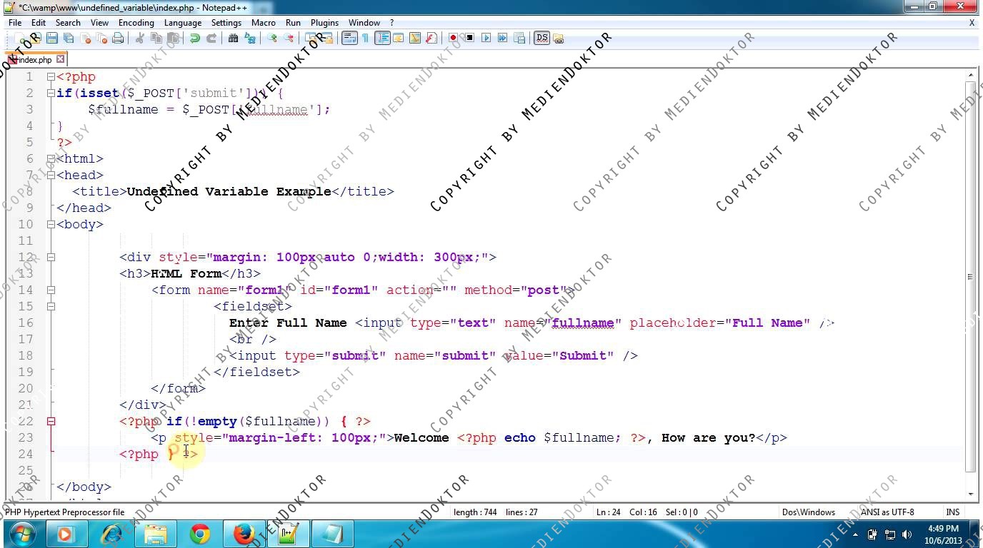The image size is (983, 548).
Task: Open the Plugins menu
Action: point(324,23)
